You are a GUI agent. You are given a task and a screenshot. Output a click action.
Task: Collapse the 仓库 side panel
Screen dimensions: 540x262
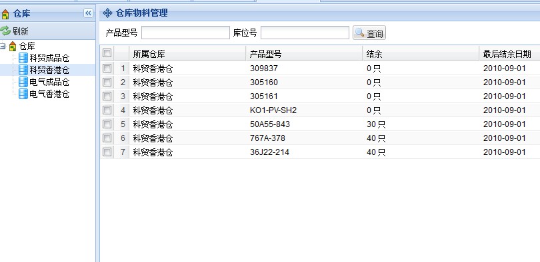point(88,13)
